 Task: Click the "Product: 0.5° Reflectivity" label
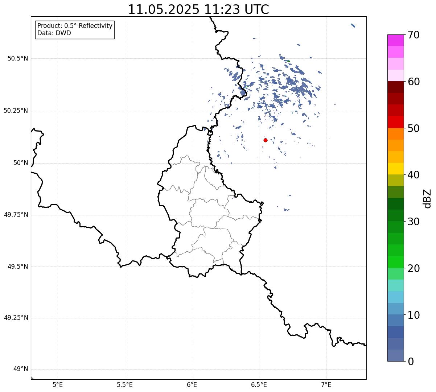pos(75,26)
